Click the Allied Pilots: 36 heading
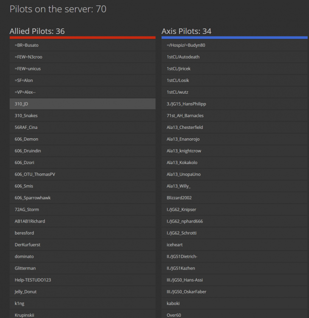 tap(37, 31)
